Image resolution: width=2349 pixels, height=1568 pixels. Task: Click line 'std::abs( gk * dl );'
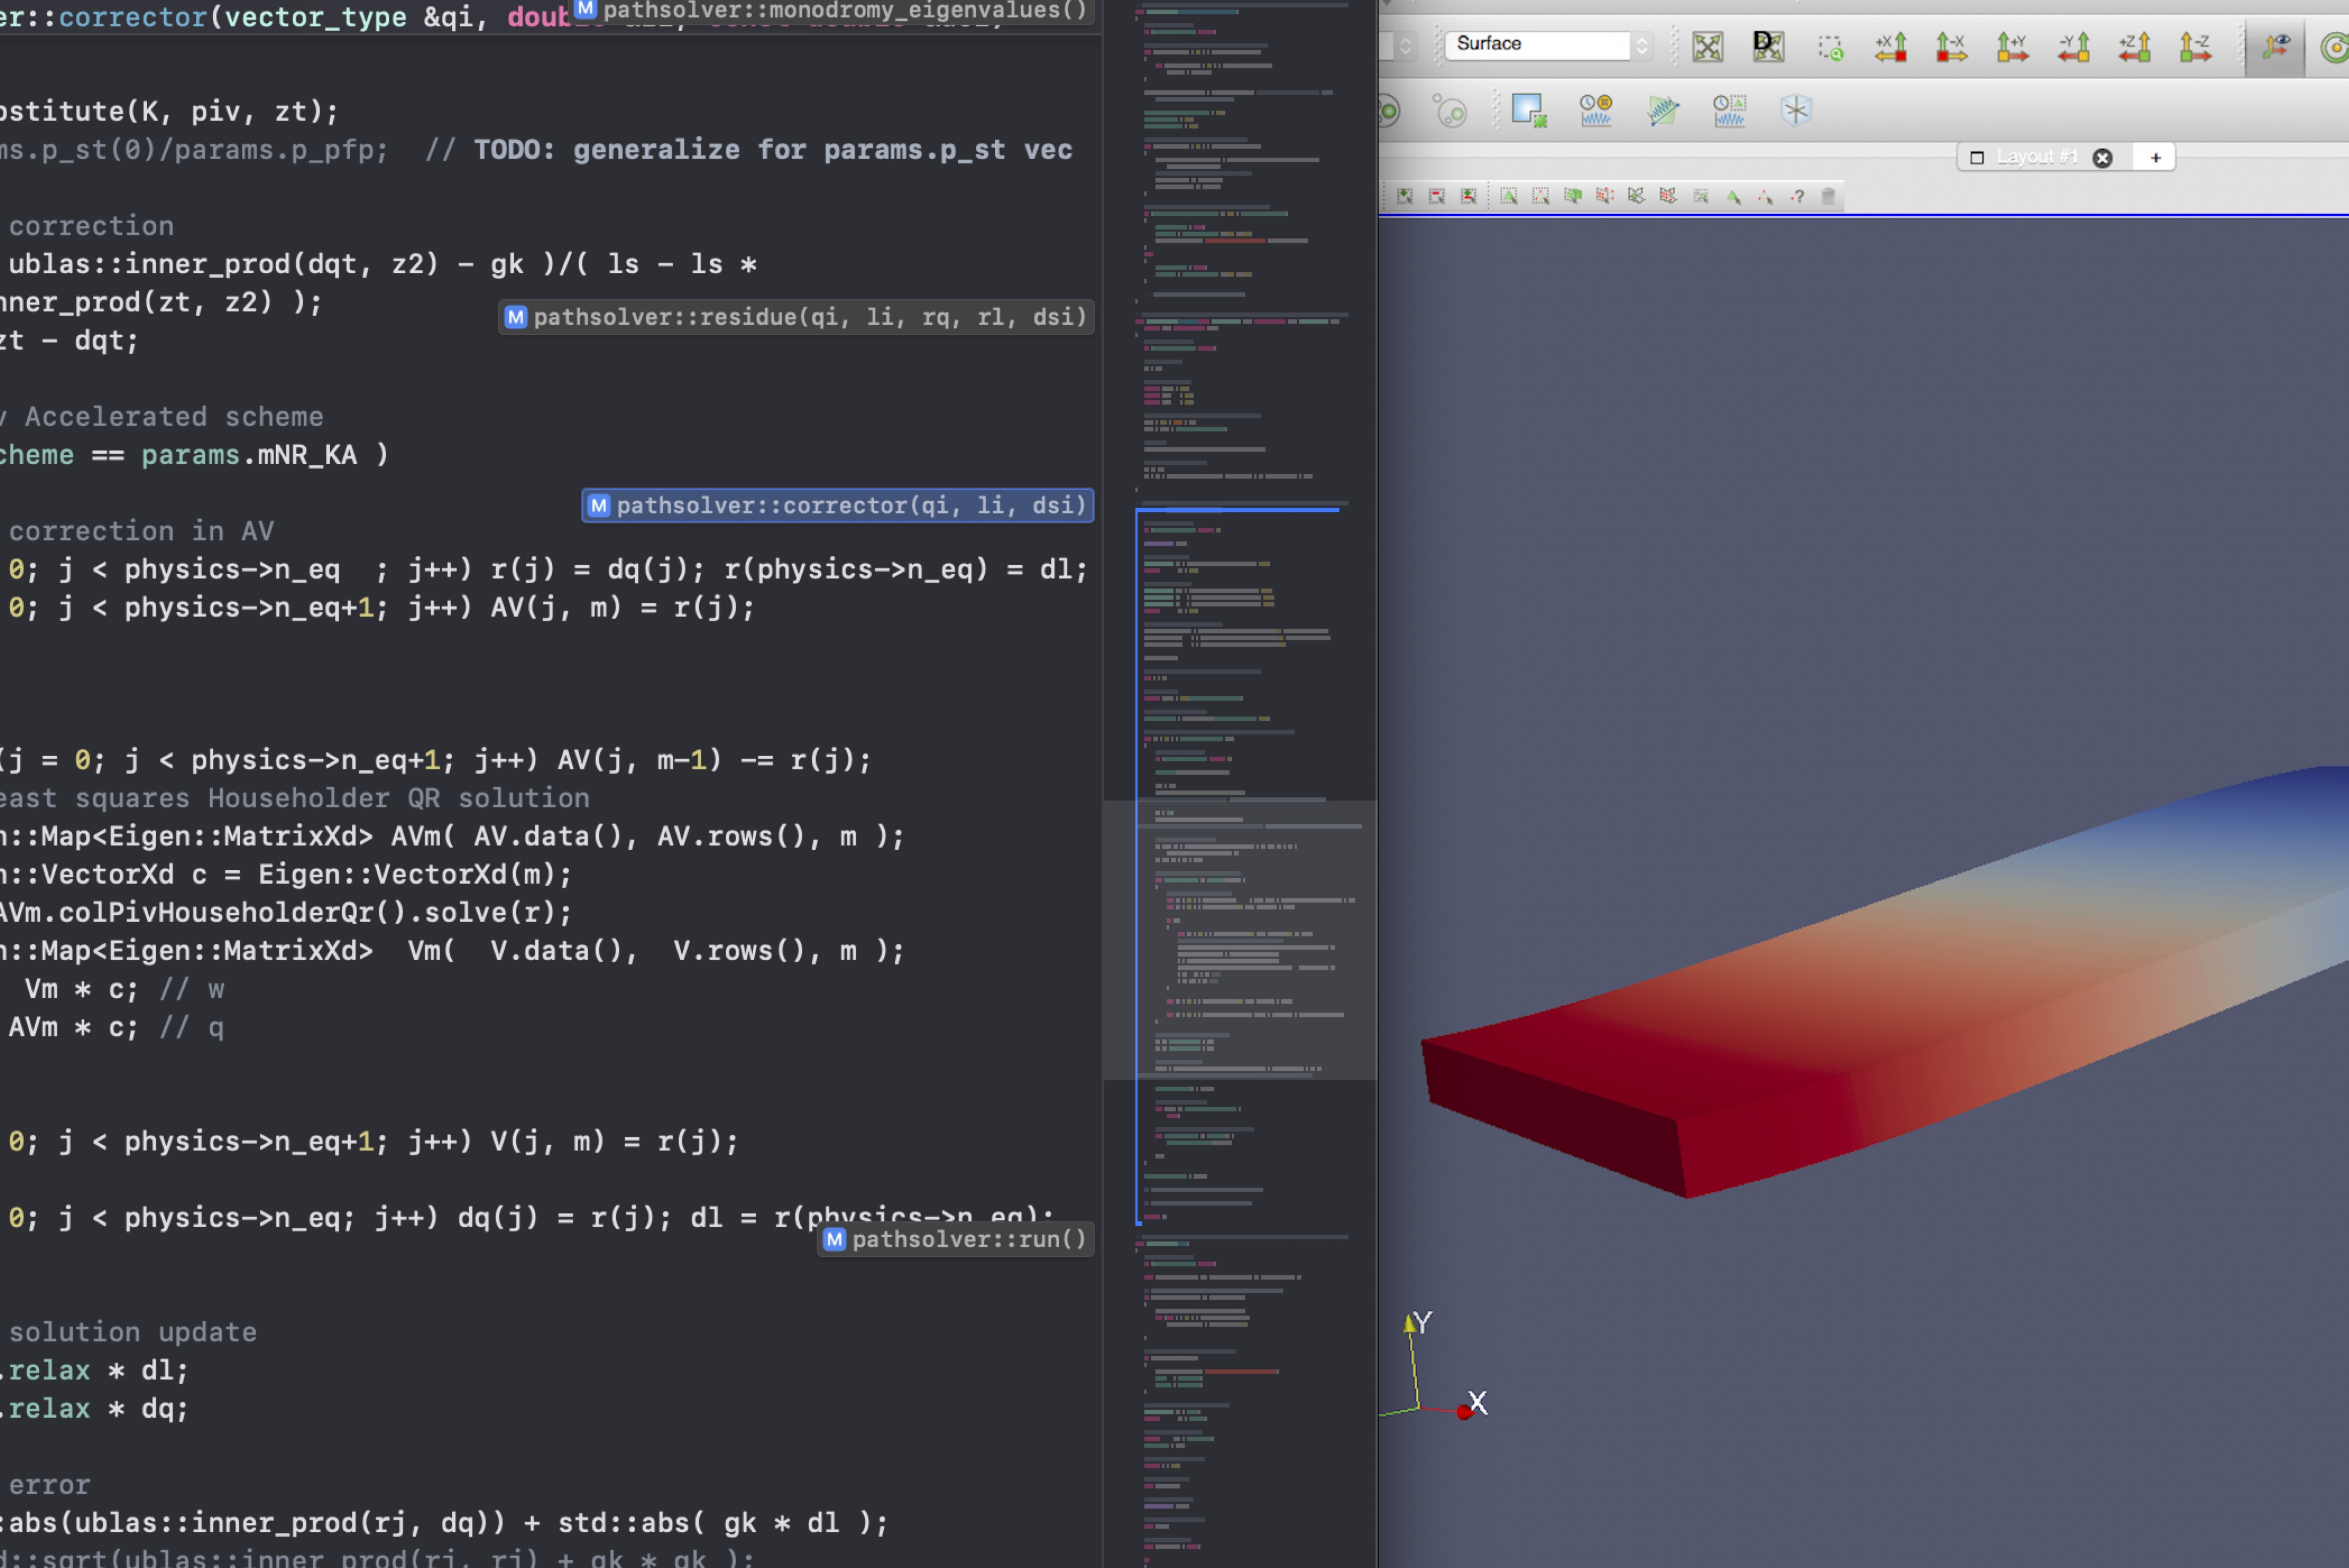(x=723, y=1522)
